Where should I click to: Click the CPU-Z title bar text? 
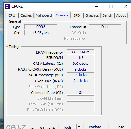[17, 6]
